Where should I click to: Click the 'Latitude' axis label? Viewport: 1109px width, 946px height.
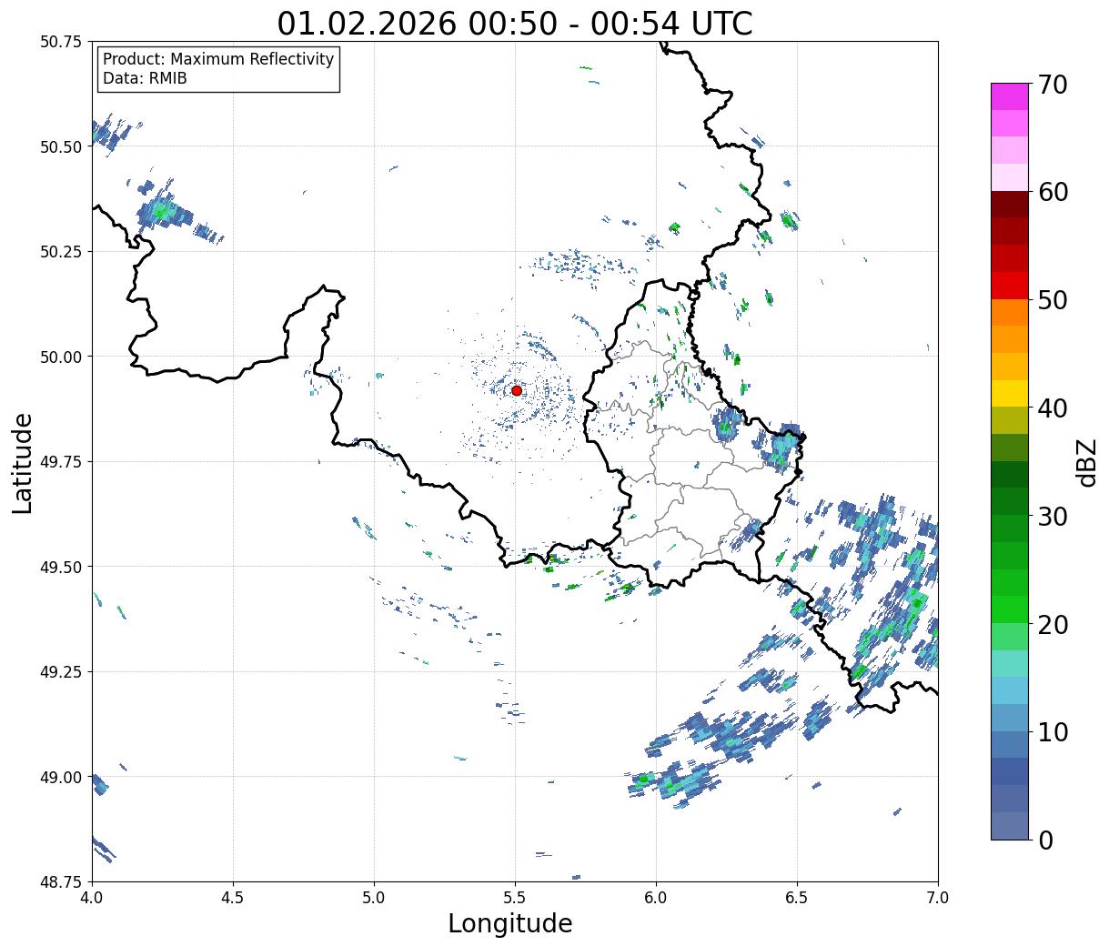point(23,463)
